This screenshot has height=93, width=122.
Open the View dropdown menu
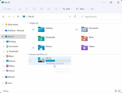tap(81, 9)
